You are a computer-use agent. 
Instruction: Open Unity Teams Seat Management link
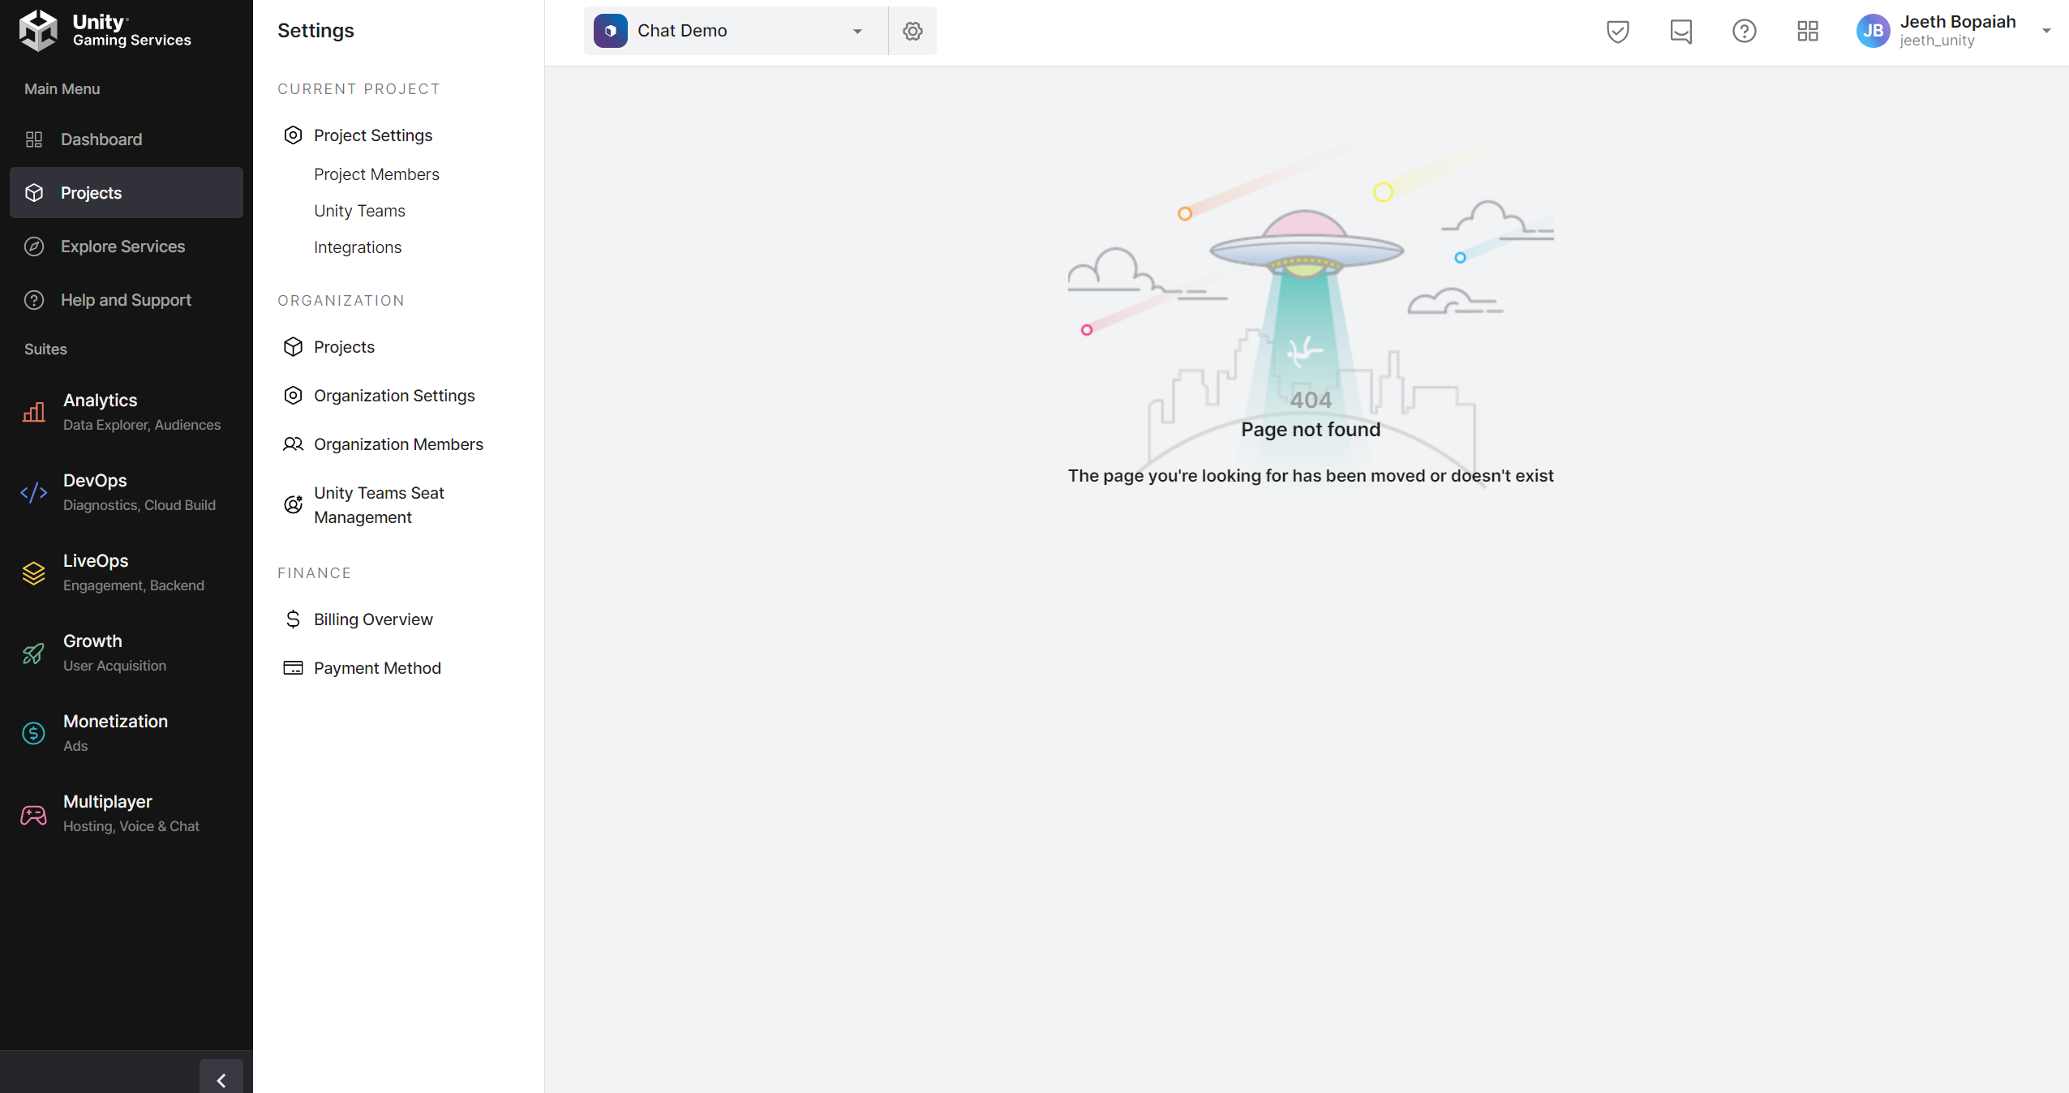click(x=379, y=505)
